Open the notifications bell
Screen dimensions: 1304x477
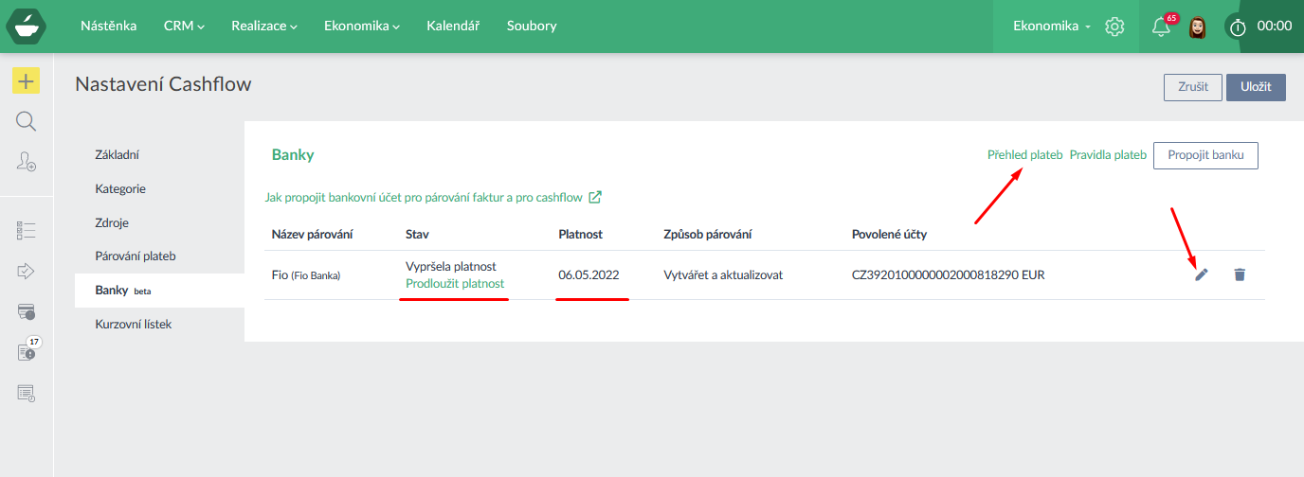[x=1161, y=26]
